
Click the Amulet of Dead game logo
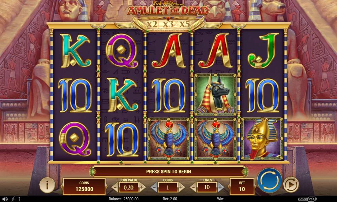pos(168,9)
